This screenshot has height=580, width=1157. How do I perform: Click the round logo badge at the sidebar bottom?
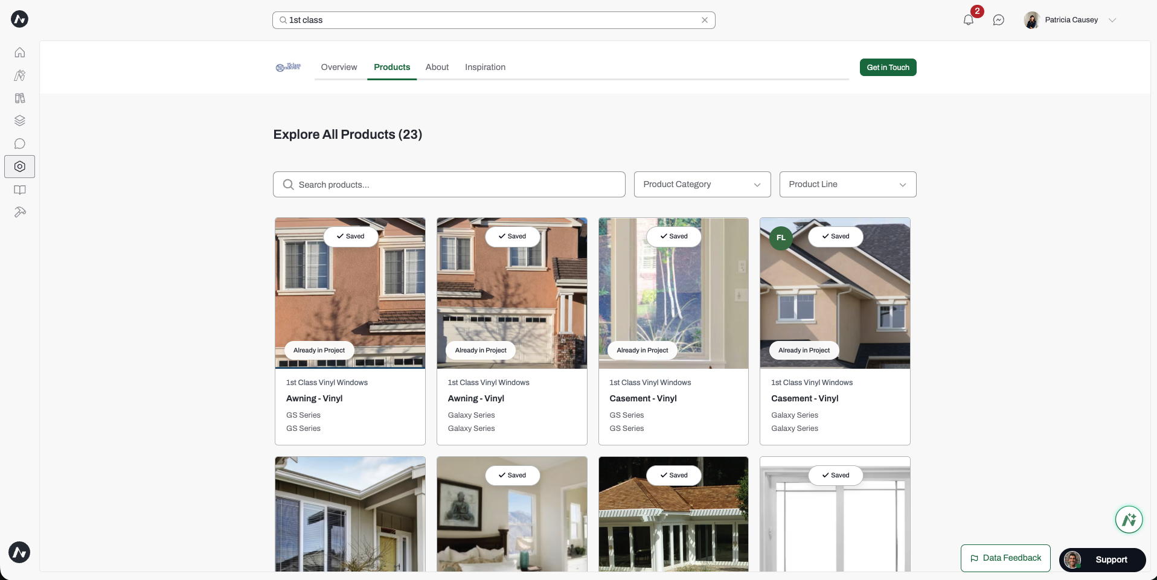coord(19,552)
